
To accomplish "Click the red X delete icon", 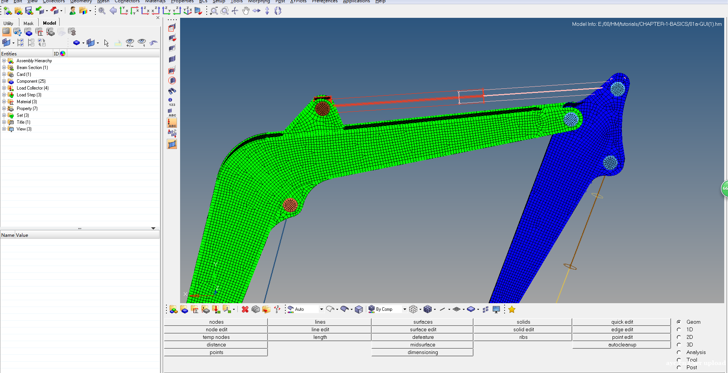I will (245, 310).
